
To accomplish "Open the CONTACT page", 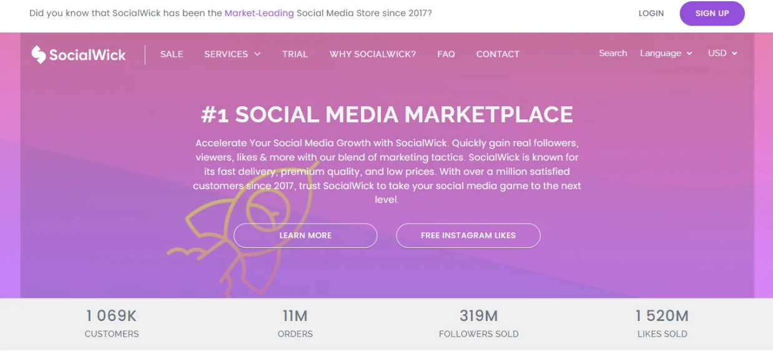I will click(x=498, y=54).
